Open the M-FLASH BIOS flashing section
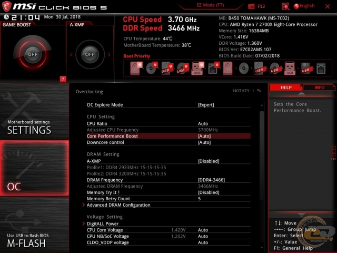This screenshot has height=253, width=337. pos(34,225)
